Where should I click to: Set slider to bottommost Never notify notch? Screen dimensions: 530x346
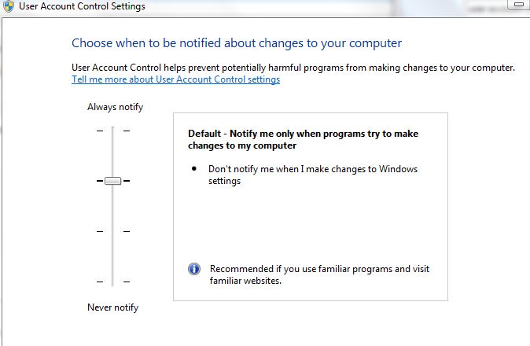(x=112, y=282)
